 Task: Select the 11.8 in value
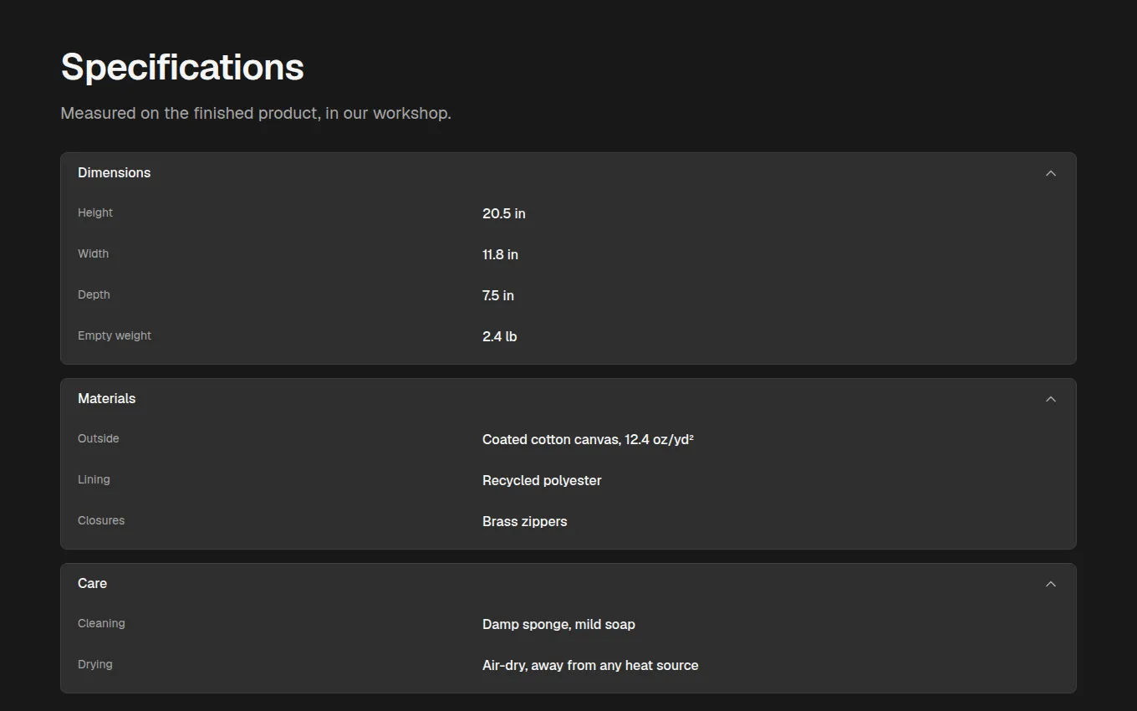pos(500,254)
